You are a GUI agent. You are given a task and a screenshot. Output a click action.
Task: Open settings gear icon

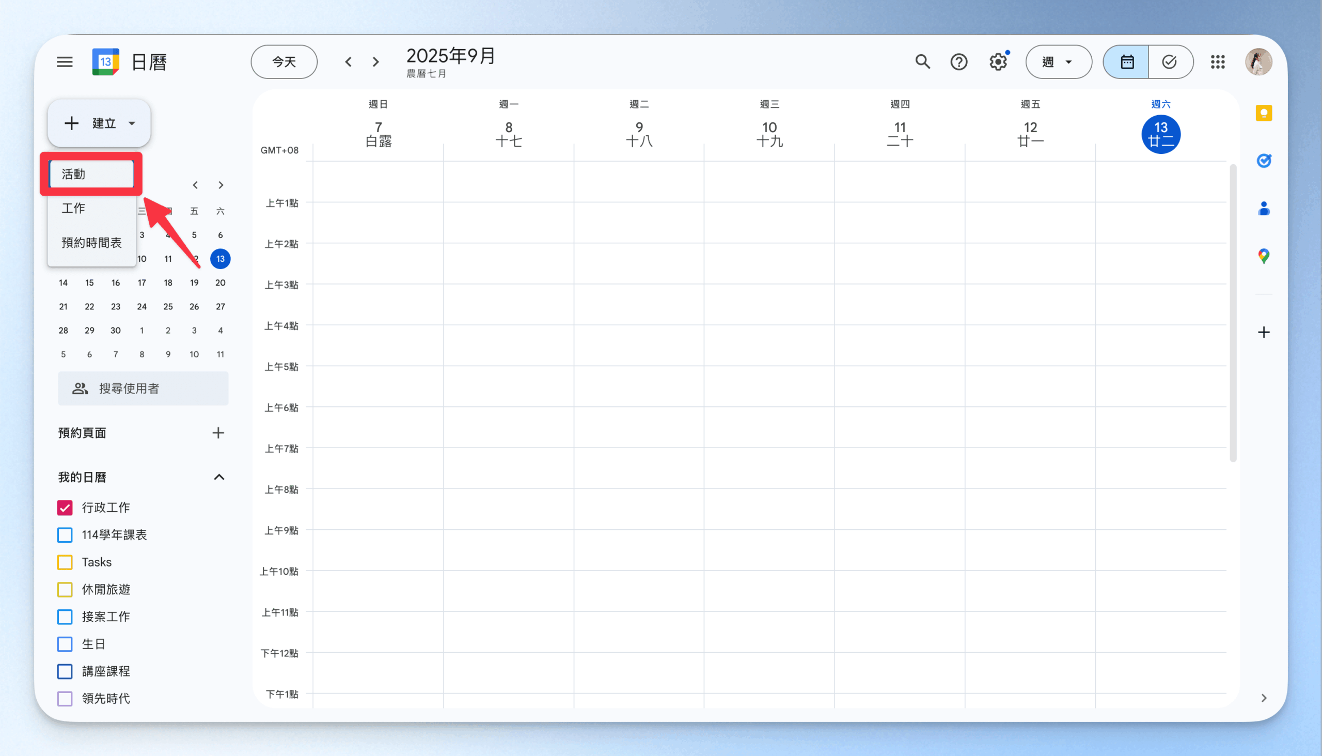(998, 62)
